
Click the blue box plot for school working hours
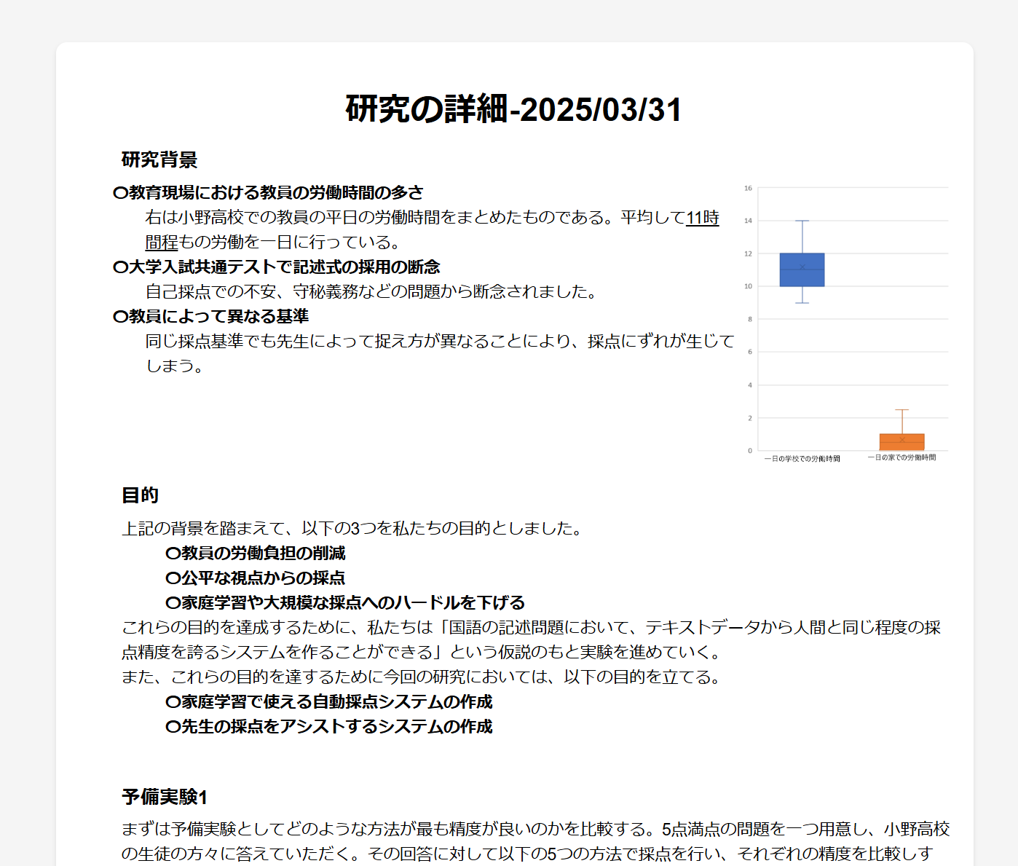coord(802,268)
